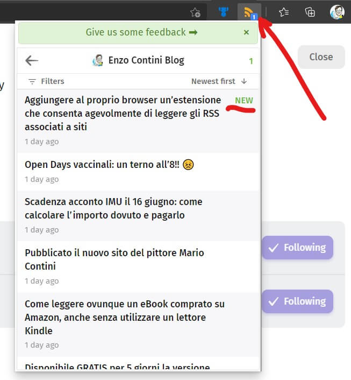
Task: Open the Favorites list icon
Action: 284,12
